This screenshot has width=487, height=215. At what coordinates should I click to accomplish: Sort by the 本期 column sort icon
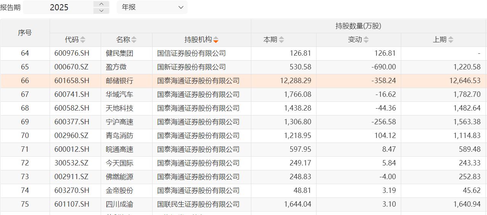pyautogui.click(x=281, y=40)
